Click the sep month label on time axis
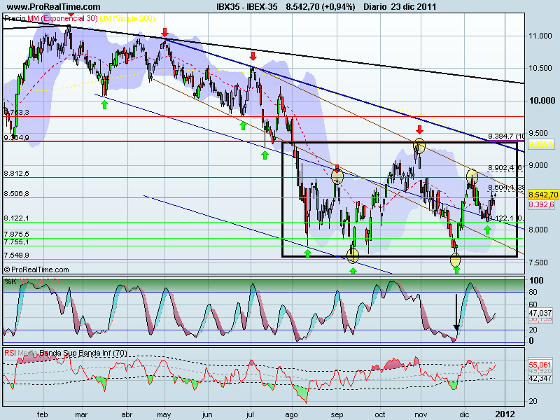 point(337,415)
